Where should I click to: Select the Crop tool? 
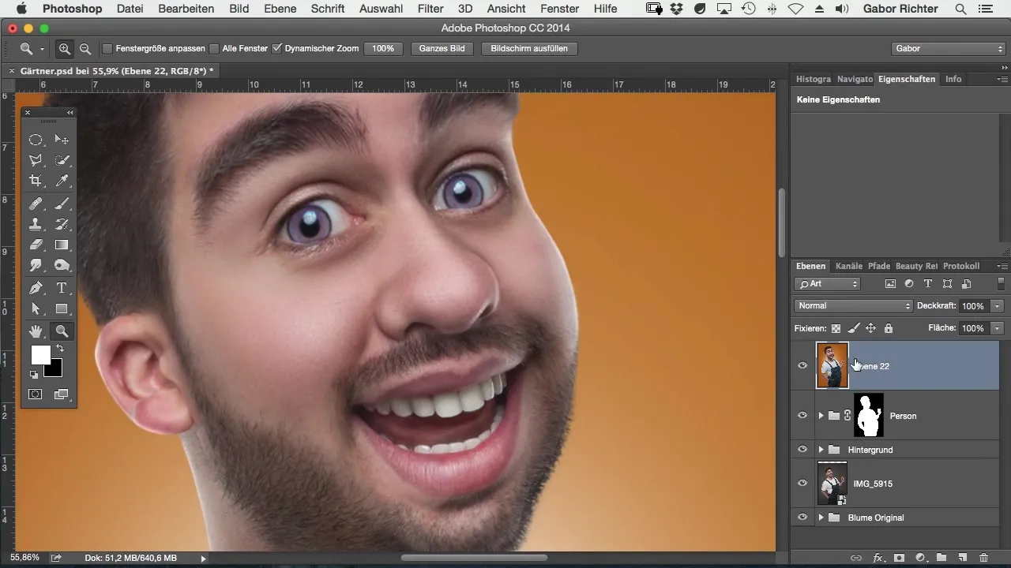click(x=36, y=181)
